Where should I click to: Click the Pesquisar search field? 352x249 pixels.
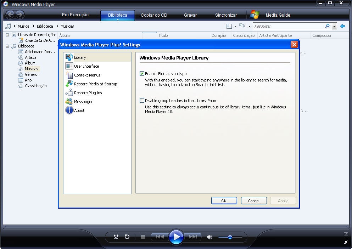click(289, 26)
